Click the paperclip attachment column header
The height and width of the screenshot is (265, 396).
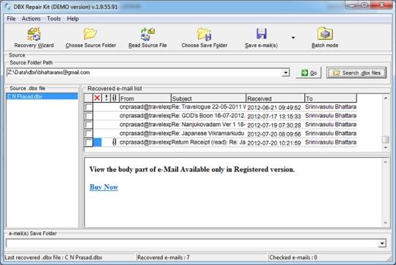coord(114,98)
